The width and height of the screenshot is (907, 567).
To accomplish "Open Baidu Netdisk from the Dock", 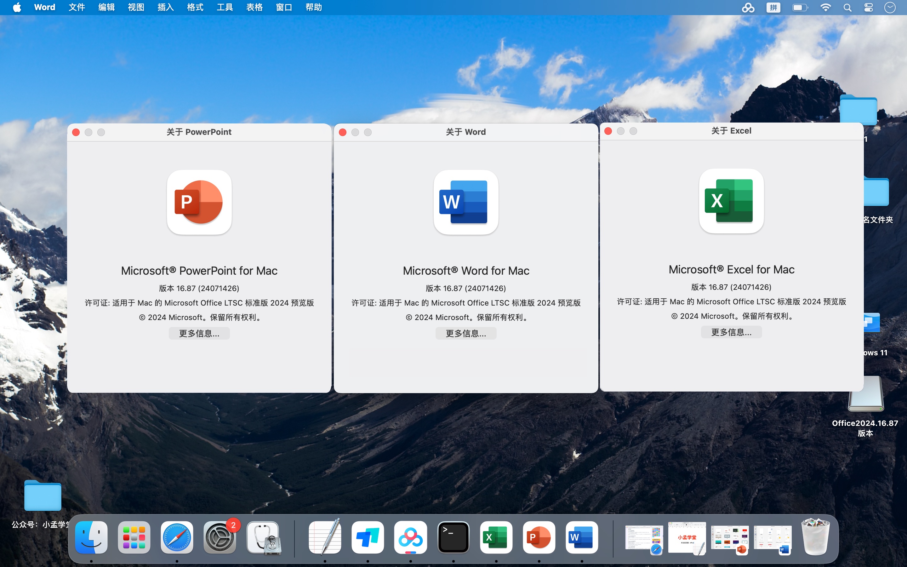I will pyautogui.click(x=410, y=537).
